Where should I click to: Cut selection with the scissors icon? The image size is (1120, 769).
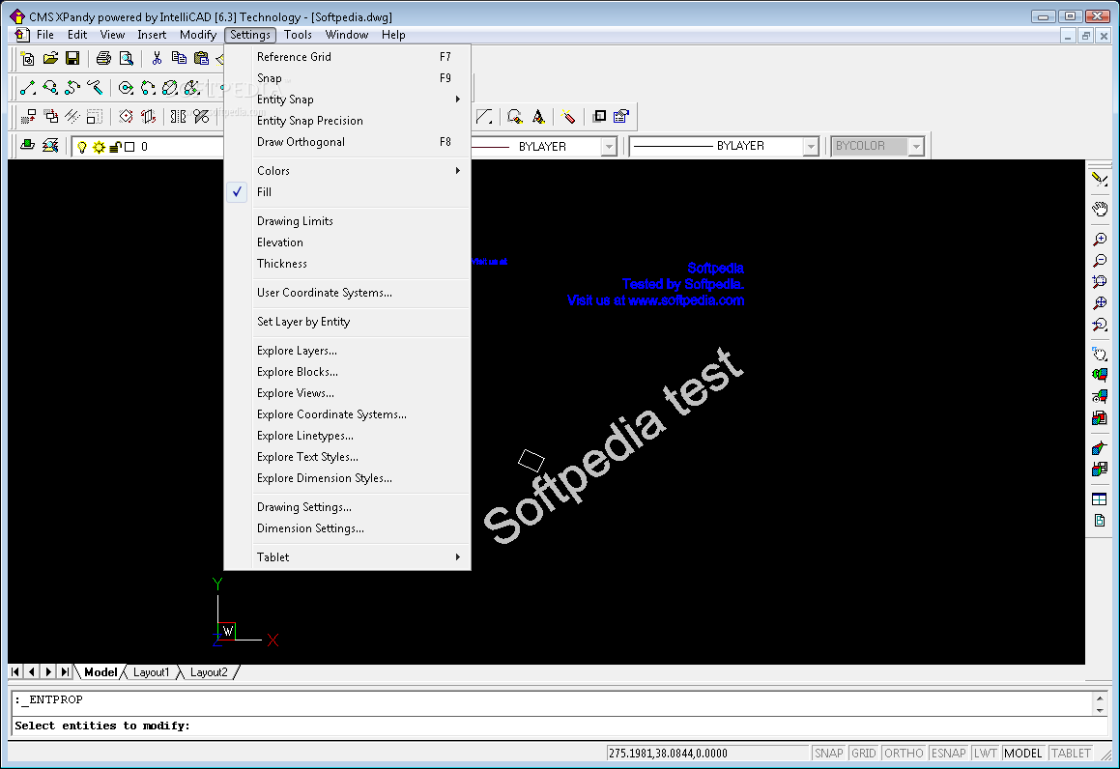(x=158, y=59)
